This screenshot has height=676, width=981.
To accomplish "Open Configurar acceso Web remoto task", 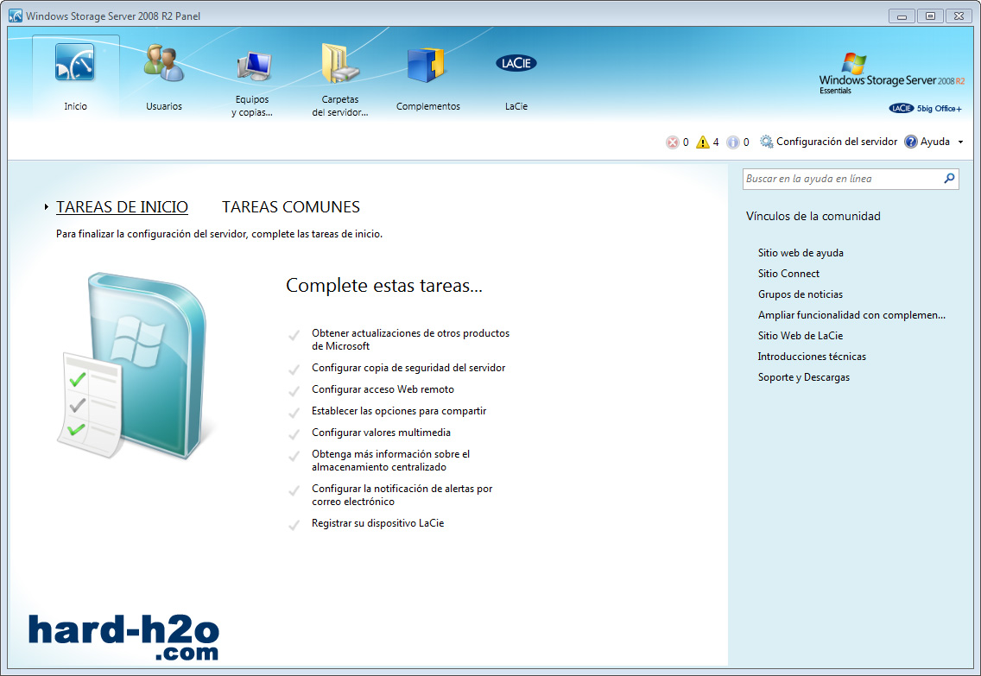I will click(383, 389).
